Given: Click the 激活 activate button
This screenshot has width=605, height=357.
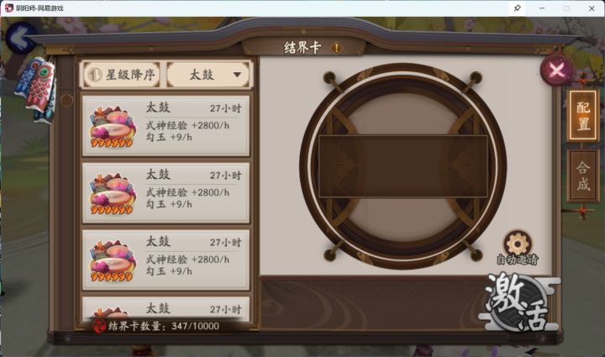Looking at the screenshot, I should click(518, 301).
